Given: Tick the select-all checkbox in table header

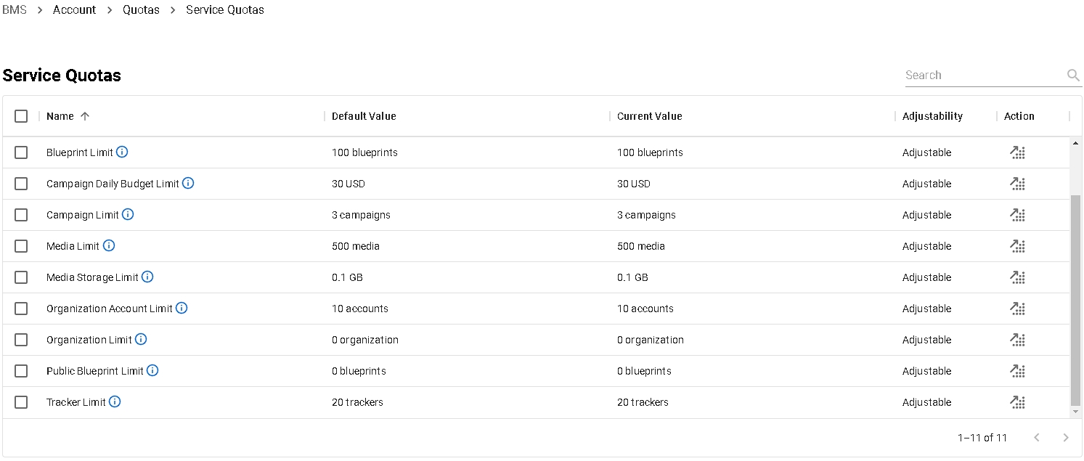Looking at the screenshot, I should click(21, 116).
